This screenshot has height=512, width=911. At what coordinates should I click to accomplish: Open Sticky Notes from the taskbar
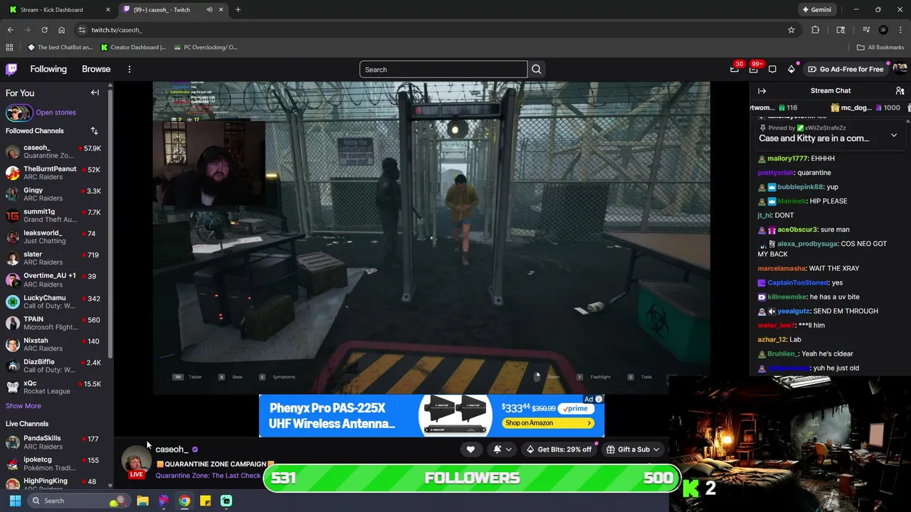pyautogui.click(x=205, y=501)
